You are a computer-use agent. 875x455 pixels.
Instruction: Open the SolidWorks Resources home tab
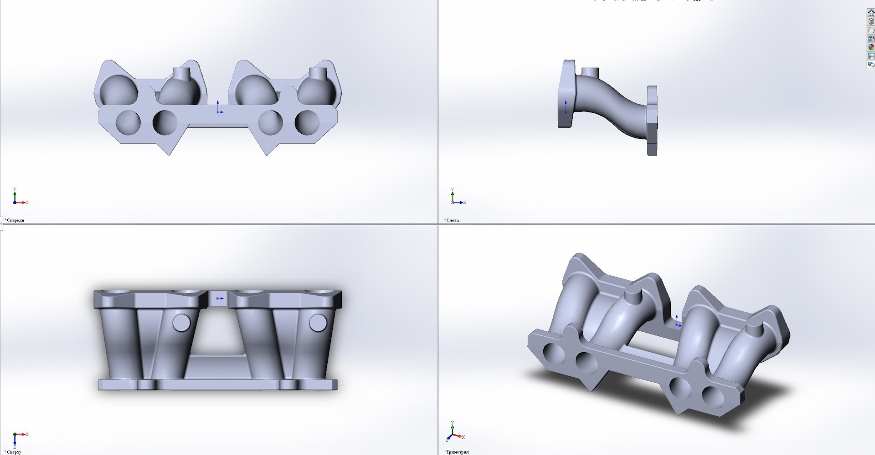tap(871, 13)
